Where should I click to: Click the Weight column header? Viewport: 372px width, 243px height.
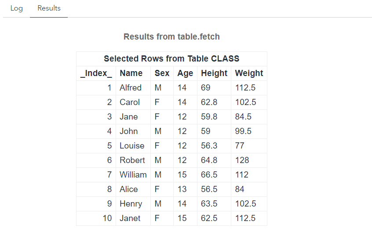249,73
